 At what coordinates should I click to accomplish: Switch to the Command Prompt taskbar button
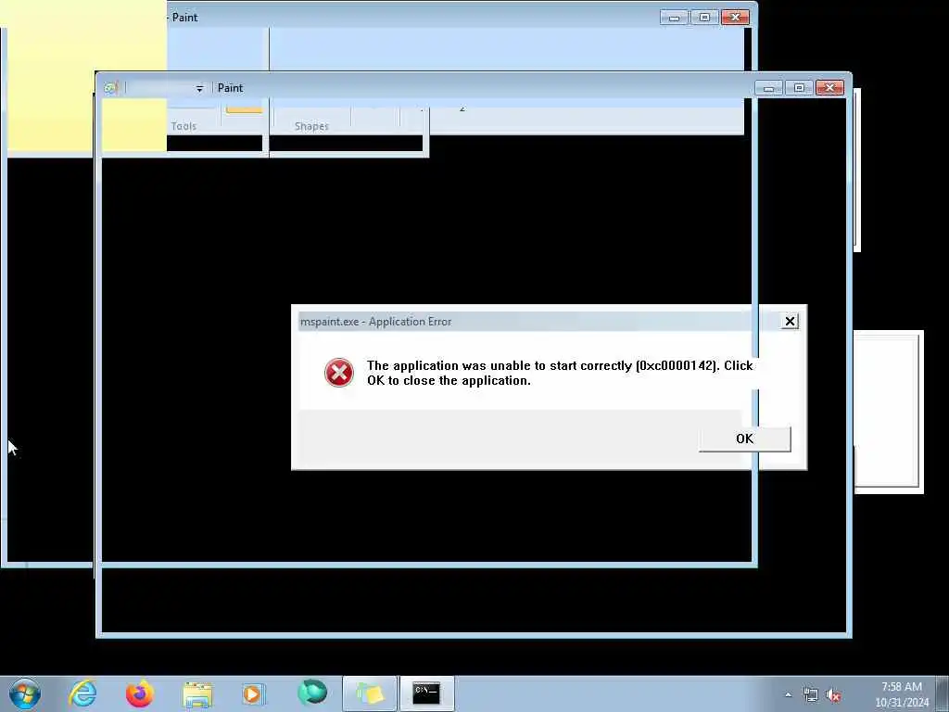pyautogui.click(x=426, y=693)
